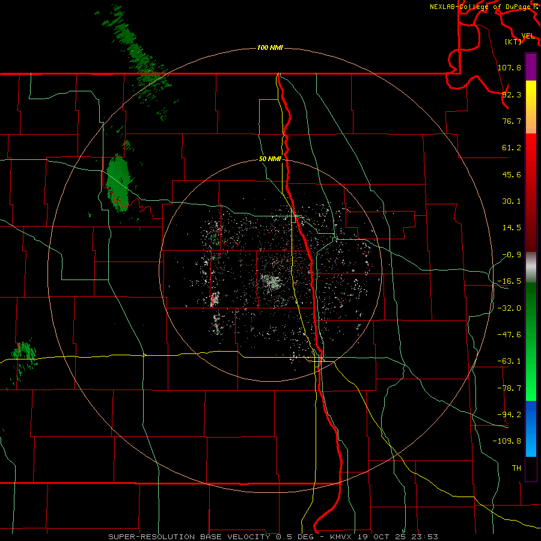Click the Super-Resolution Base Velocity caption
The height and width of the screenshot is (541, 541).
click(x=273, y=537)
